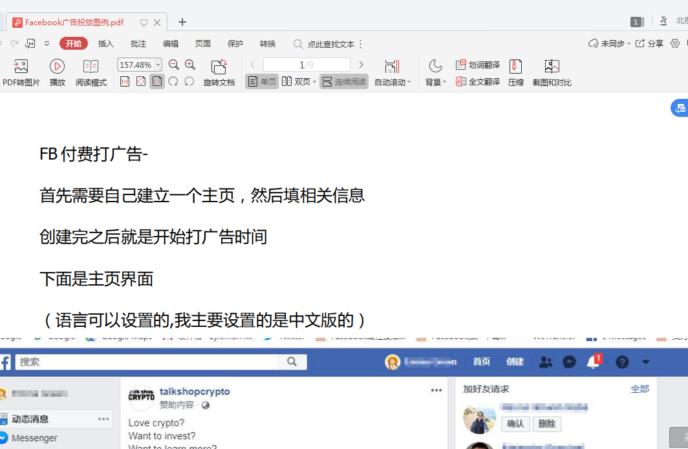Viewport: 688px width, 449px height.
Task: Select the 开始 ribbon tab
Action: click(x=73, y=43)
